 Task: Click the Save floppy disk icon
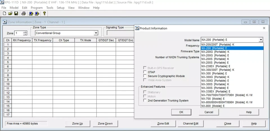click(x=16, y=14)
